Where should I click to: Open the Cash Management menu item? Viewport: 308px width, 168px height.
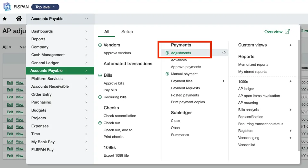point(60,55)
